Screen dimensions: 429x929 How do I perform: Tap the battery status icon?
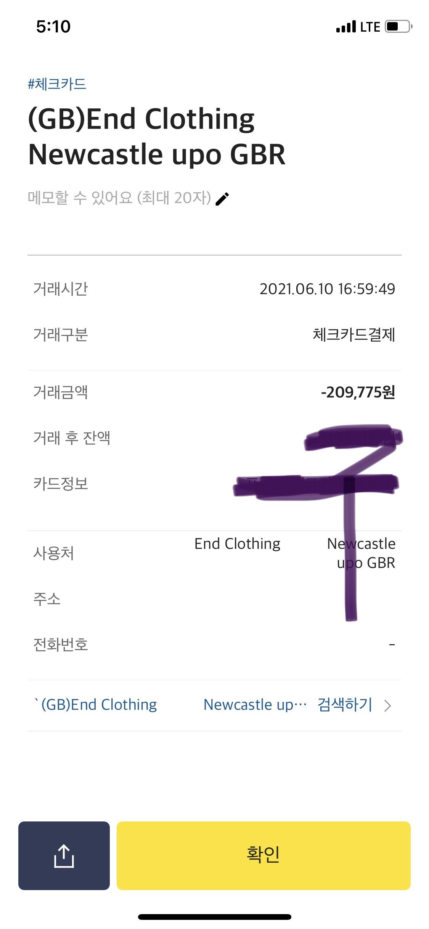point(398,27)
